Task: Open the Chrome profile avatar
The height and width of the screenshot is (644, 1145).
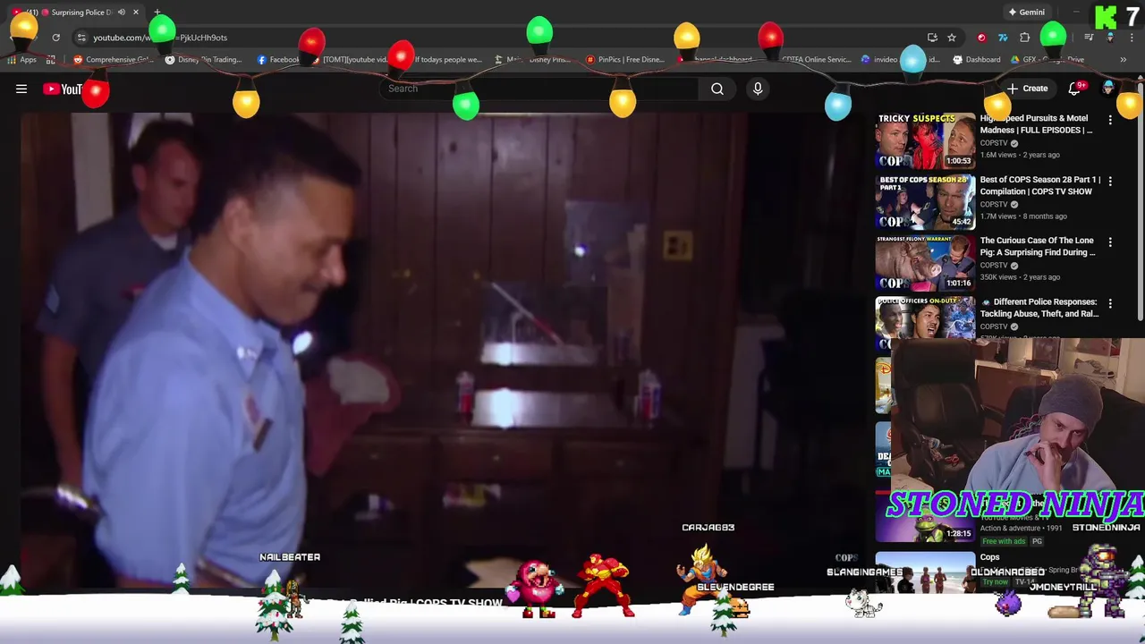Action: pos(1110,38)
